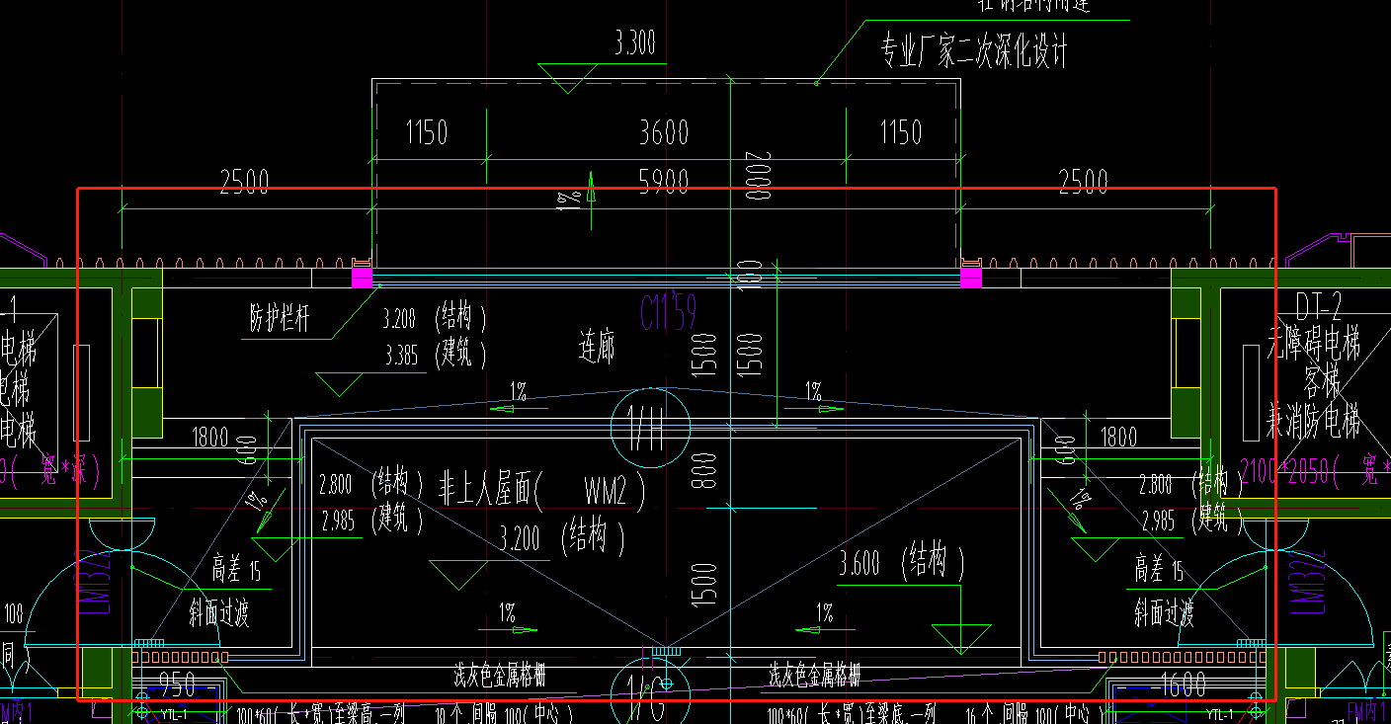The width and height of the screenshot is (1391, 724).
Task: Select the elevation triangle under 3.600 (结构)
Action: point(960,638)
